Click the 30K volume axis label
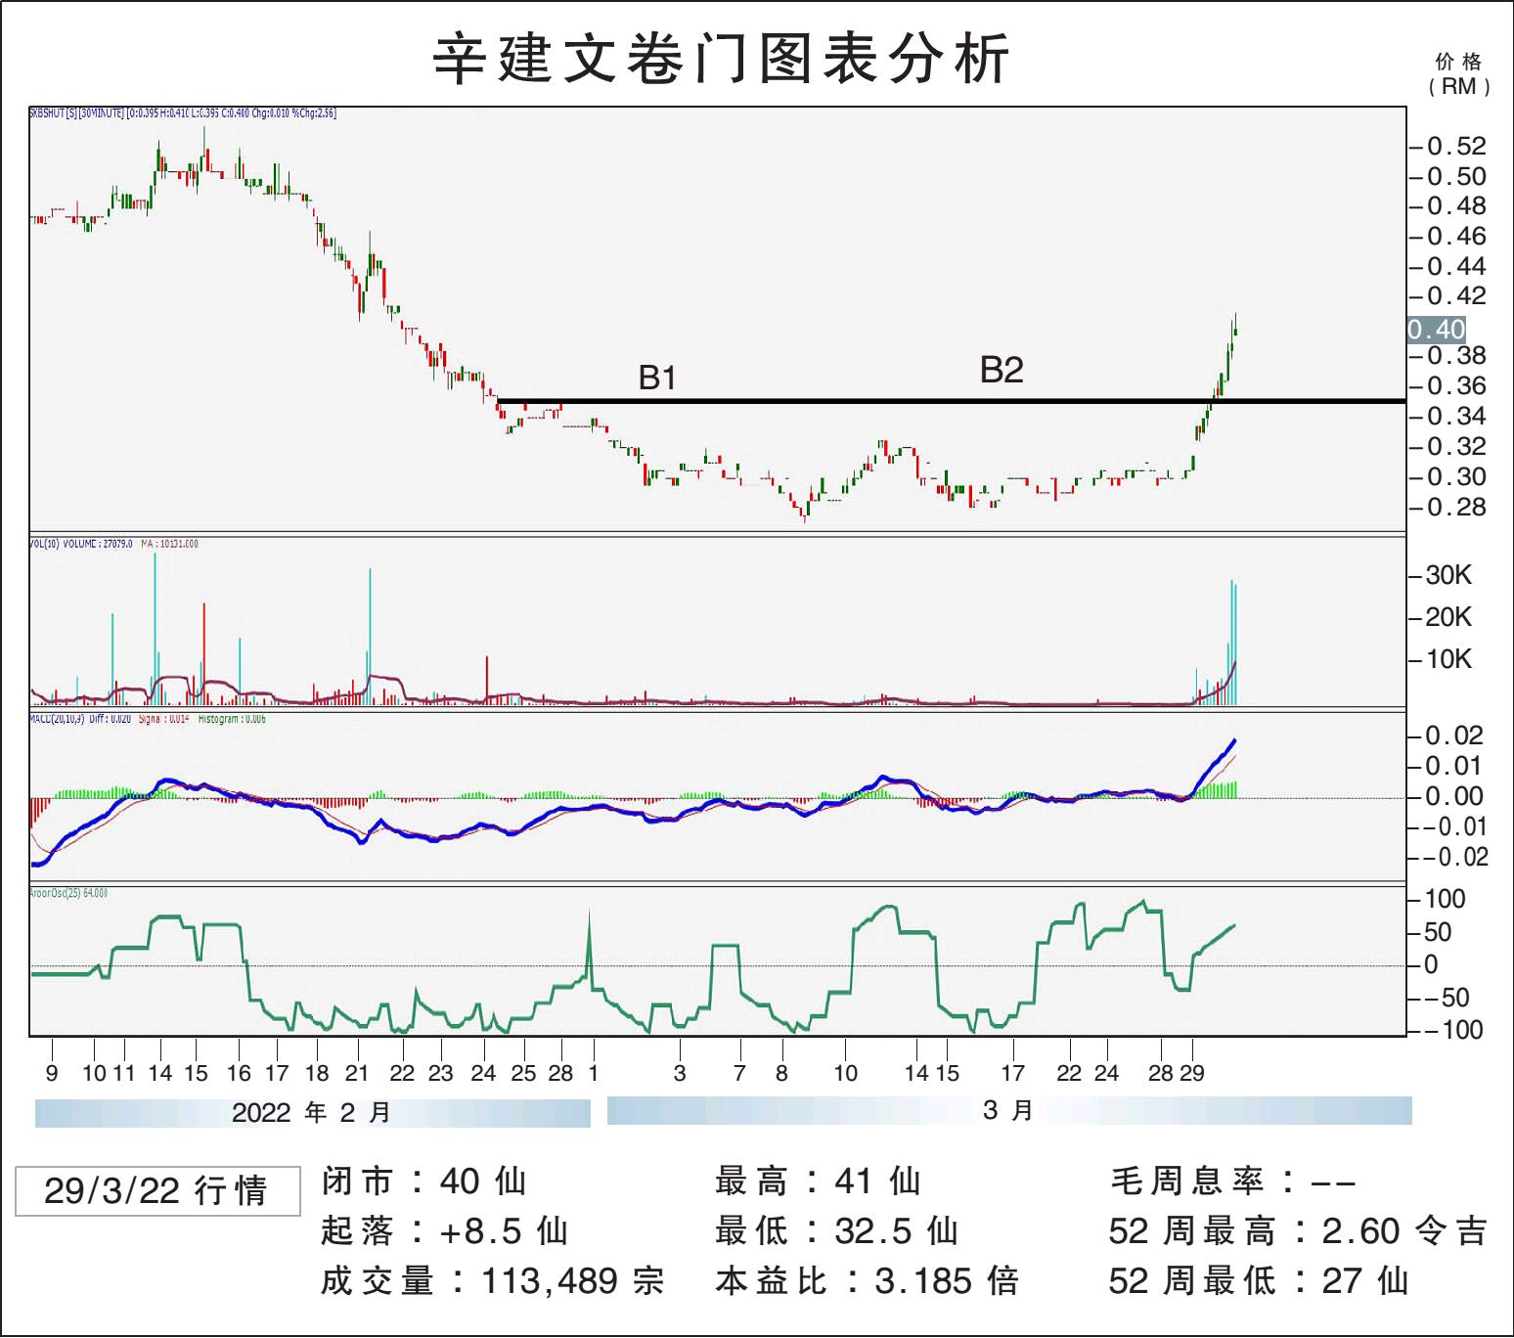 click(1448, 575)
